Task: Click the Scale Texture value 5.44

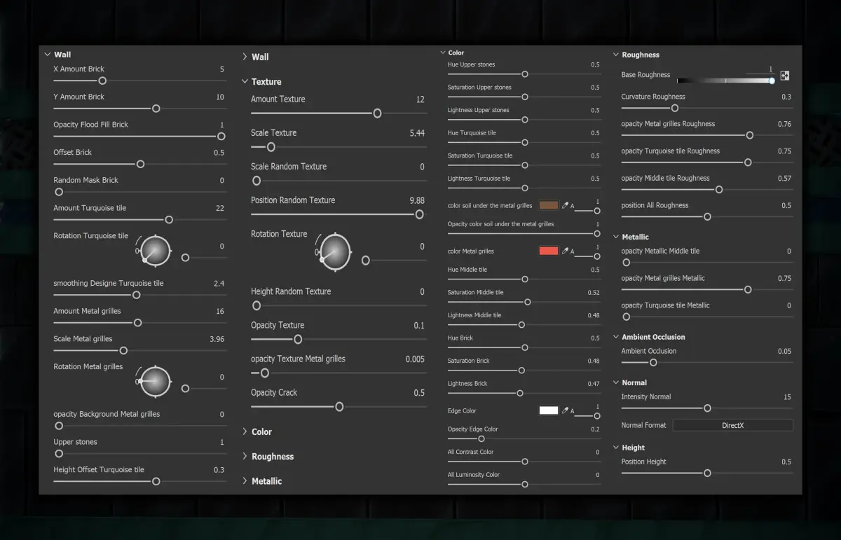Action: (x=417, y=133)
